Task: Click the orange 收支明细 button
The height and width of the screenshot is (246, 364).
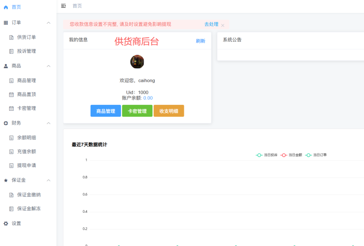Action: click(x=169, y=111)
